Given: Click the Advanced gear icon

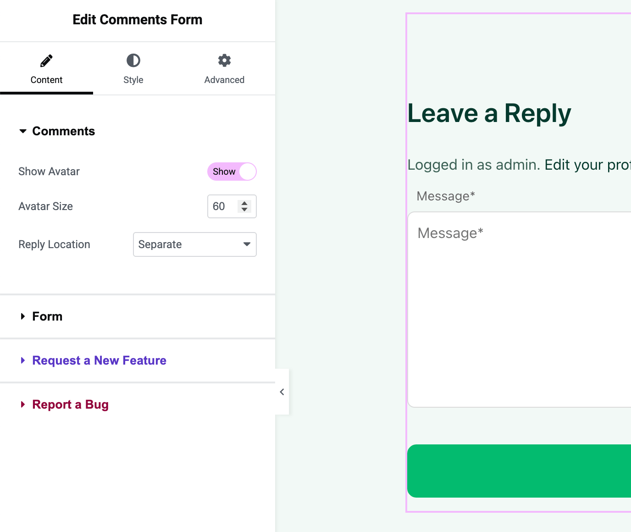Looking at the screenshot, I should pos(224,61).
